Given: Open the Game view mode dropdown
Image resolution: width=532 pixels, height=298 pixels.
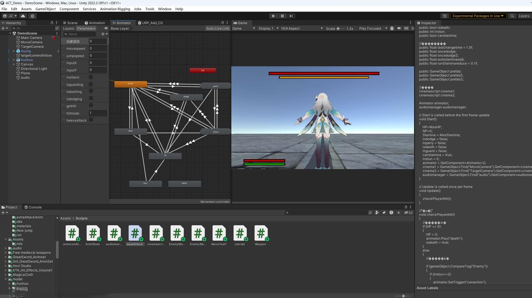Looking at the screenshot, I should (244, 28).
